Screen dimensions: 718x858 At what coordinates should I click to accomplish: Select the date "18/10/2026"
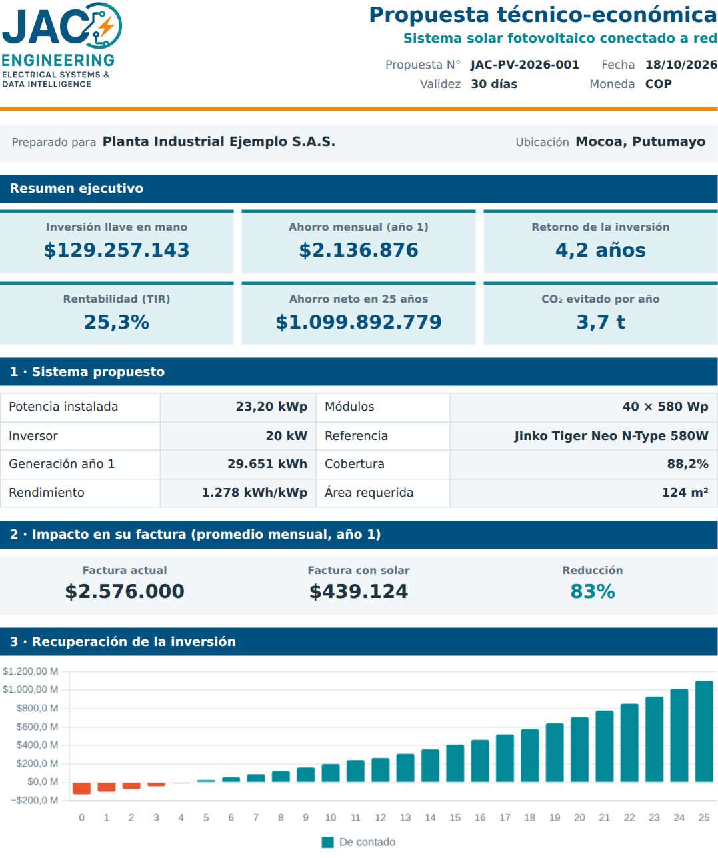click(681, 65)
